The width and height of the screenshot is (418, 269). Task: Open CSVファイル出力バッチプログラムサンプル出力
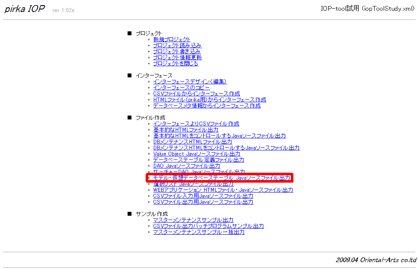coord(208,226)
